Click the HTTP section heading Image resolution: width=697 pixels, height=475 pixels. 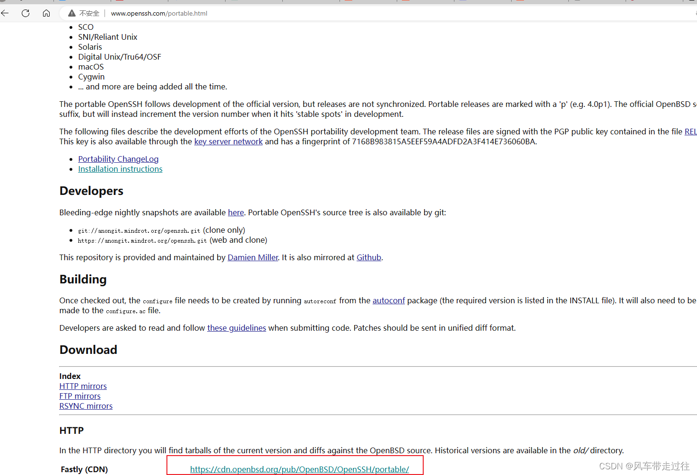click(x=71, y=431)
